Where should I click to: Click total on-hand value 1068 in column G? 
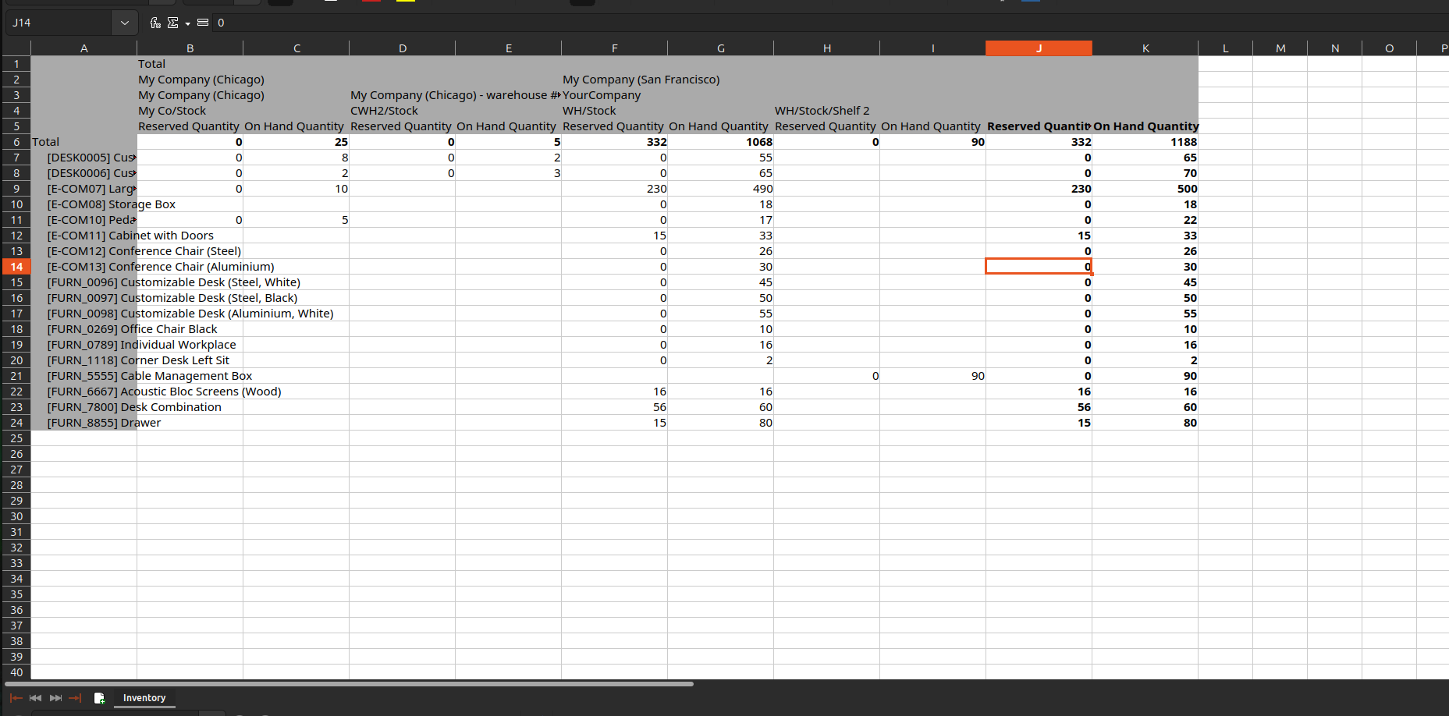coord(721,142)
